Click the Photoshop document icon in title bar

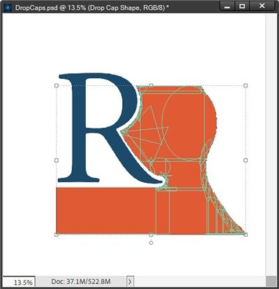(x=8, y=7)
